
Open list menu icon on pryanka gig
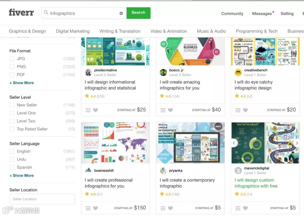163,208
